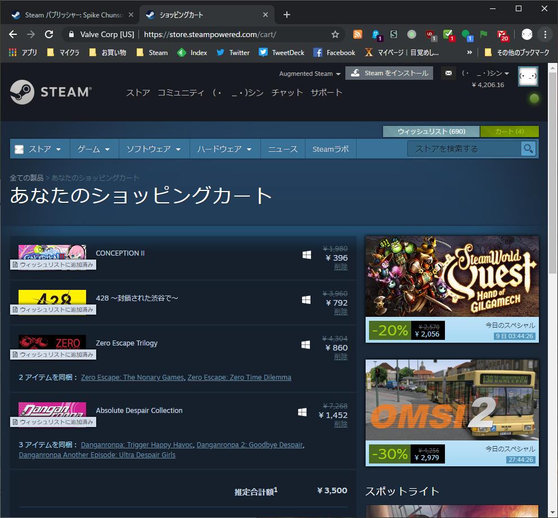Click the Windows icon for 428 row
The image size is (558, 518).
pos(306,299)
